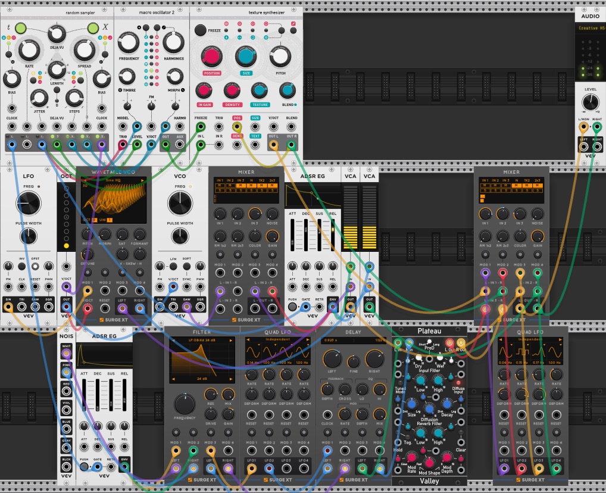
Task: Toggle the SOFT button on VCO module
Action: coord(187,266)
